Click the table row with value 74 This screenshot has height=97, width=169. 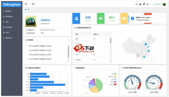(x=92, y=60)
